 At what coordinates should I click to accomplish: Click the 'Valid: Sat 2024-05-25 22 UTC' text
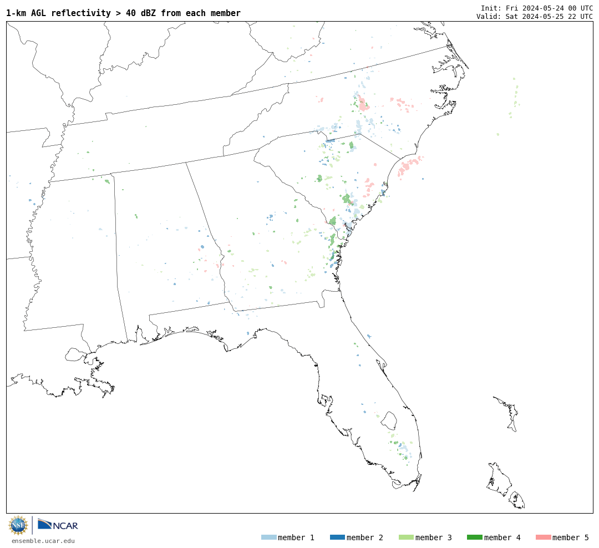[535, 17]
